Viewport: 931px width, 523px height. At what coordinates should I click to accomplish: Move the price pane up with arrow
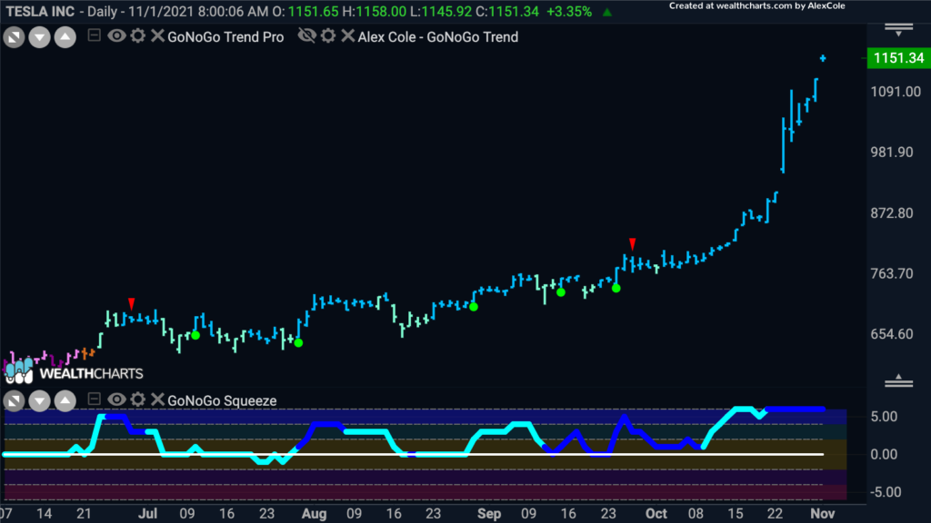[x=65, y=37]
